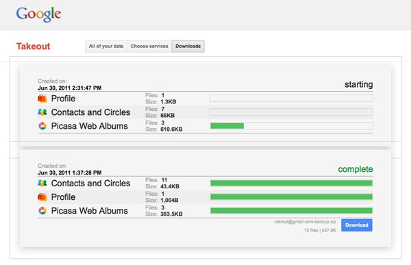Click the empty Profile progress bar
The height and width of the screenshot is (265, 411).
point(291,99)
